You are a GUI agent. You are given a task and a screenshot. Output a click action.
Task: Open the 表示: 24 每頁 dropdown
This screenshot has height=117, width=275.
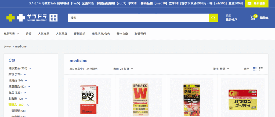[123, 69]
